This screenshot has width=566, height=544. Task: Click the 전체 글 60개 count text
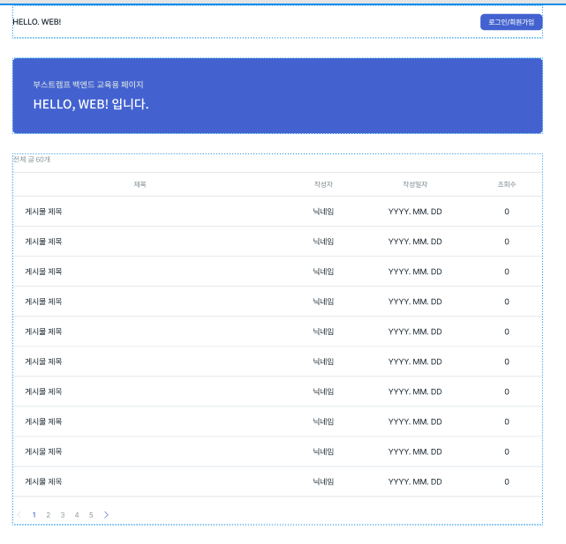[32, 160]
